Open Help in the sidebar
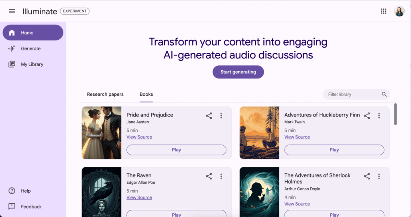Image resolution: width=411 pixels, height=217 pixels. [x=33, y=191]
